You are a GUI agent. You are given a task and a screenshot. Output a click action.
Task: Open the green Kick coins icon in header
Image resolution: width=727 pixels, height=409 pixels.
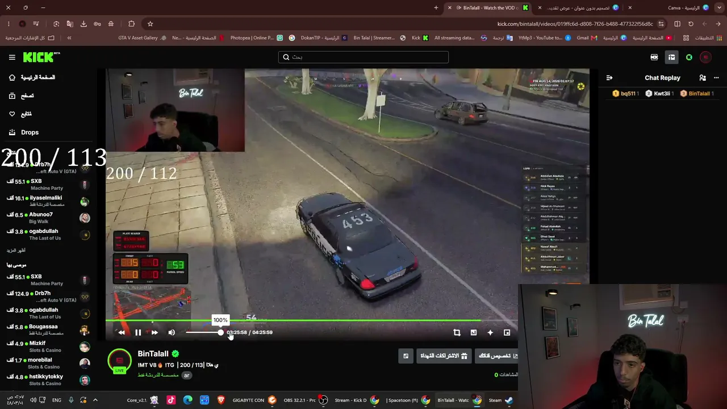689,57
